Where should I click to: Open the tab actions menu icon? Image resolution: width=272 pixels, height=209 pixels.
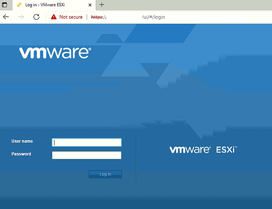coord(5,5)
